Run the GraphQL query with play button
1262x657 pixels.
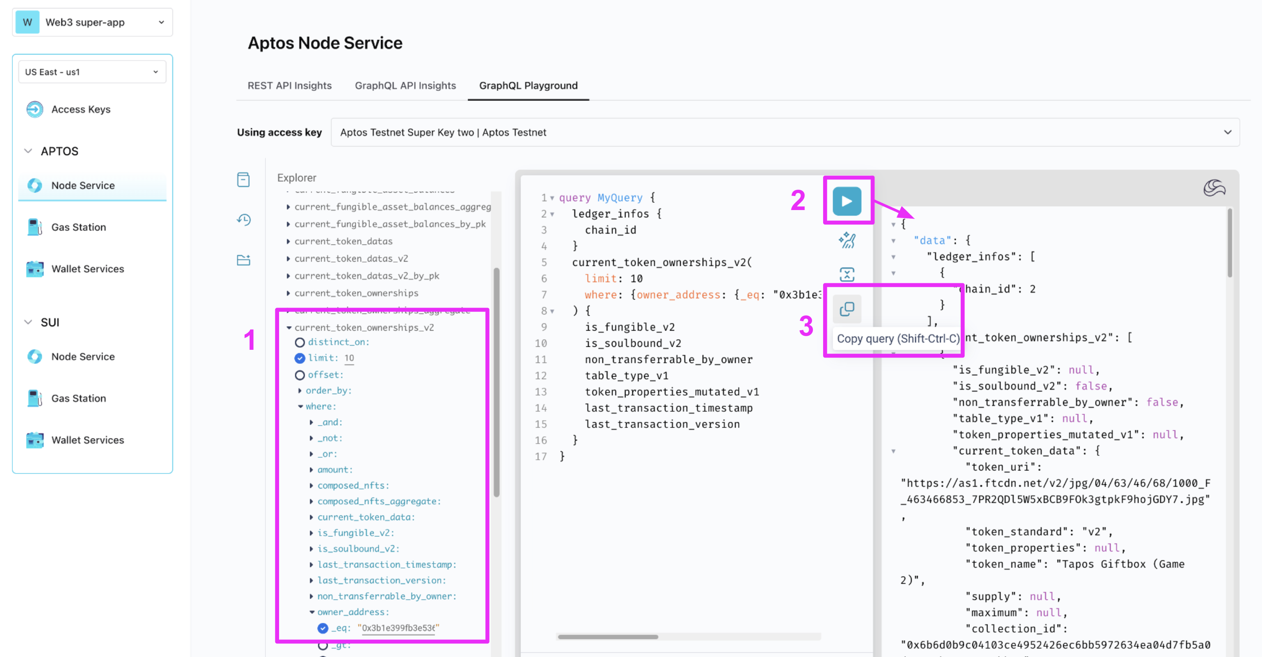(846, 201)
